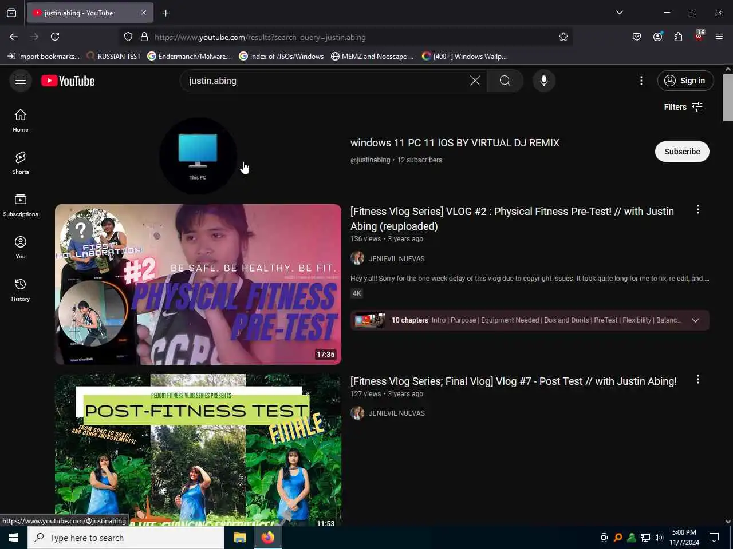Open Vlog #7 Post Test video title
733x549 pixels.
click(x=514, y=381)
